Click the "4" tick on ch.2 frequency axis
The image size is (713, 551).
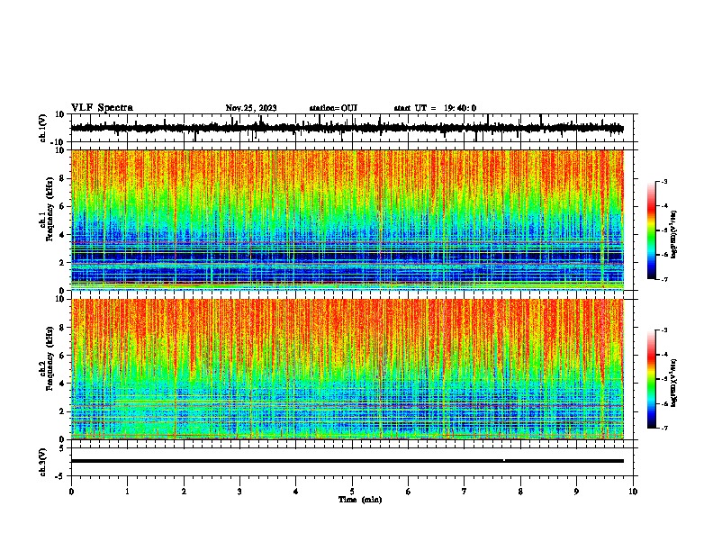62,384
